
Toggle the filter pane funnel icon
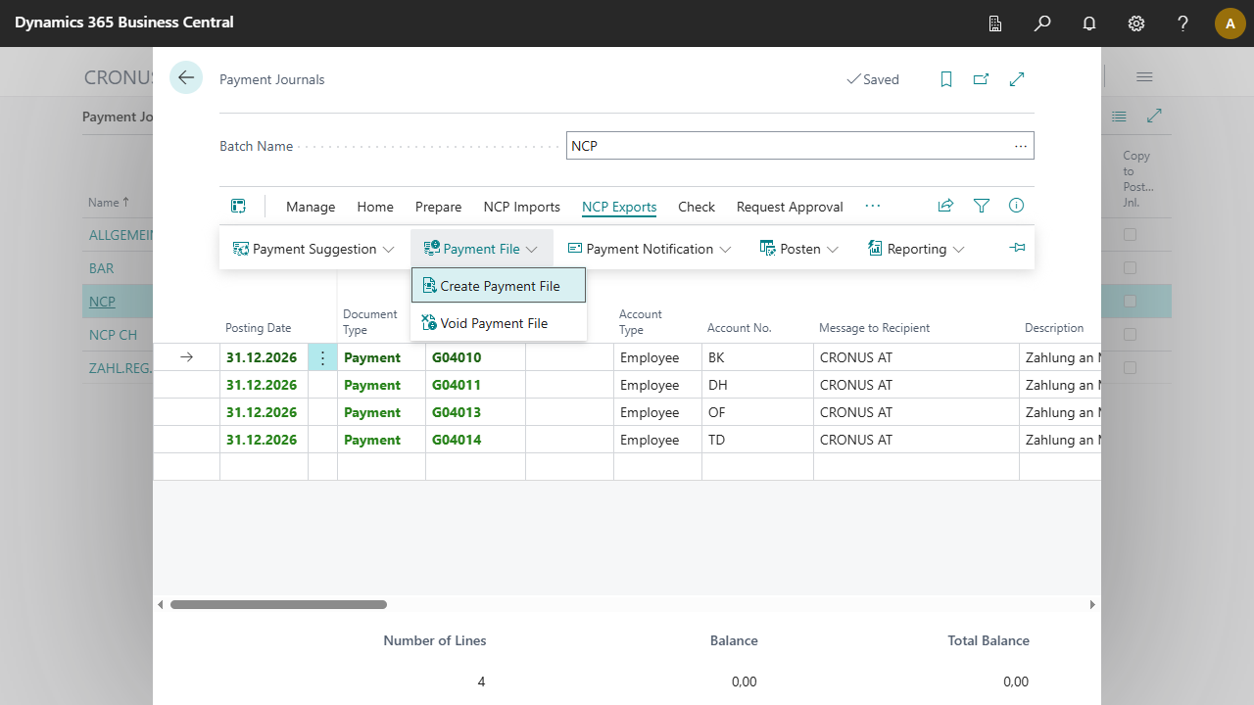(x=982, y=206)
